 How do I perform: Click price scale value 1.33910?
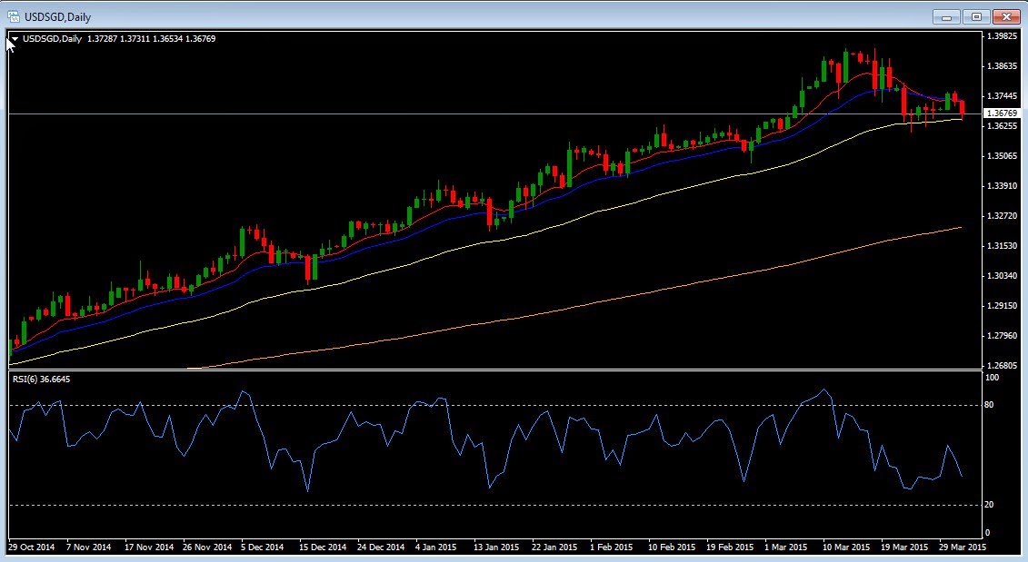coord(1002,186)
